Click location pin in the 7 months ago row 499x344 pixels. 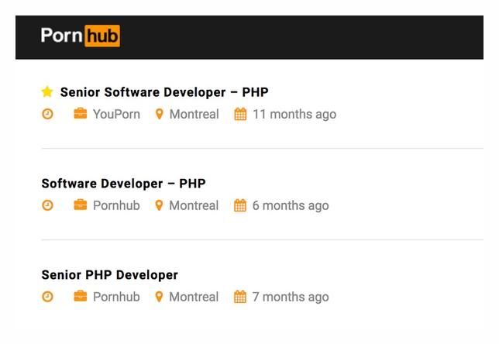159,297
